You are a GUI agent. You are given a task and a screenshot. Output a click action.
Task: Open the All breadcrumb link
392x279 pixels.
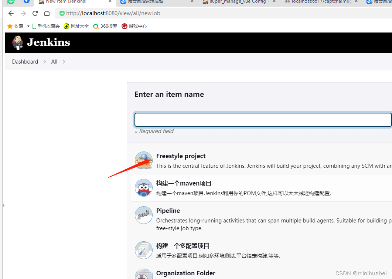[x=54, y=62]
